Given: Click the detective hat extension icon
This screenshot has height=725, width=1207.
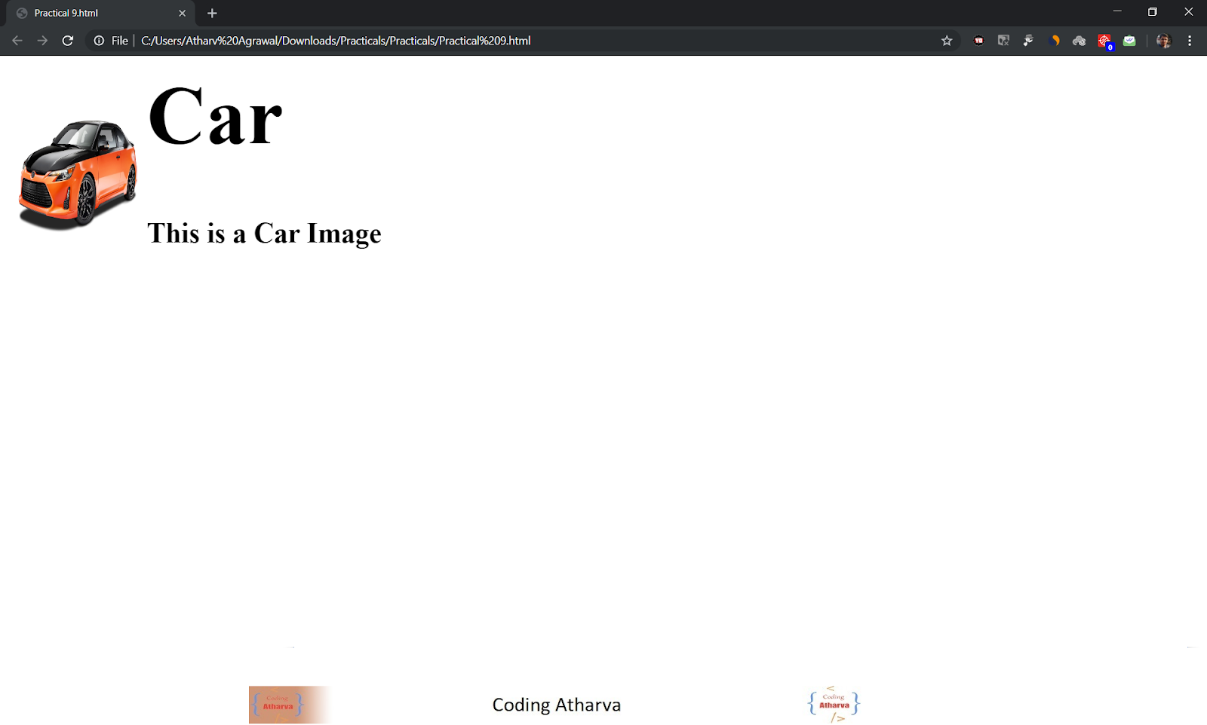Looking at the screenshot, I should [x=1028, y=40].
